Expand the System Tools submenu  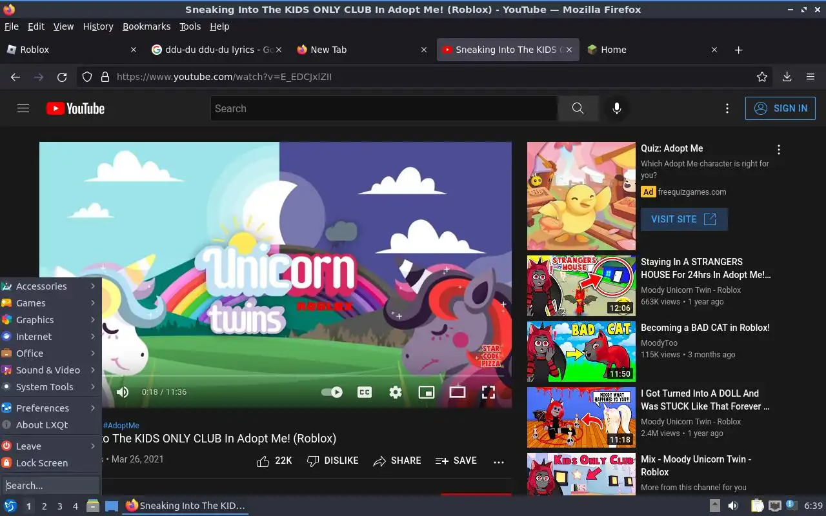50,387
